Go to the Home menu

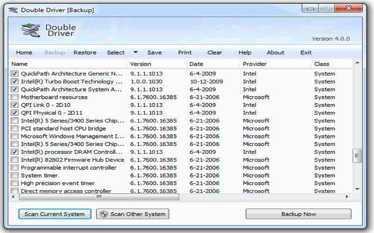click(x=24, y=53)
